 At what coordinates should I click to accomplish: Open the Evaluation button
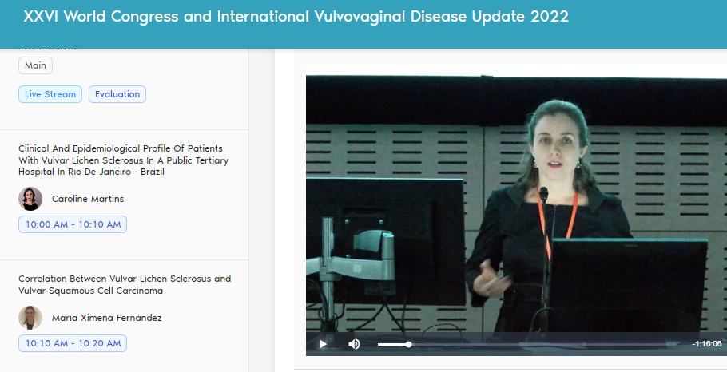click(117, 94)
